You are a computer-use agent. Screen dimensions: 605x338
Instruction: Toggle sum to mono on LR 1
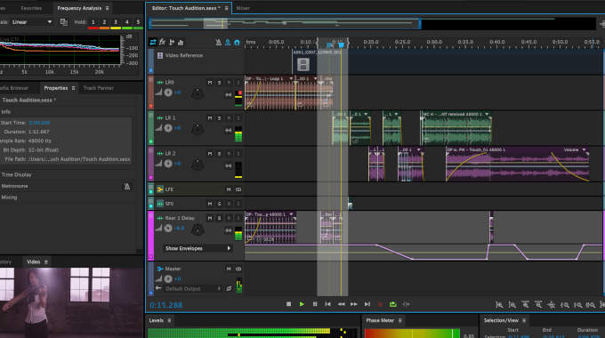(x=229, y=130)
